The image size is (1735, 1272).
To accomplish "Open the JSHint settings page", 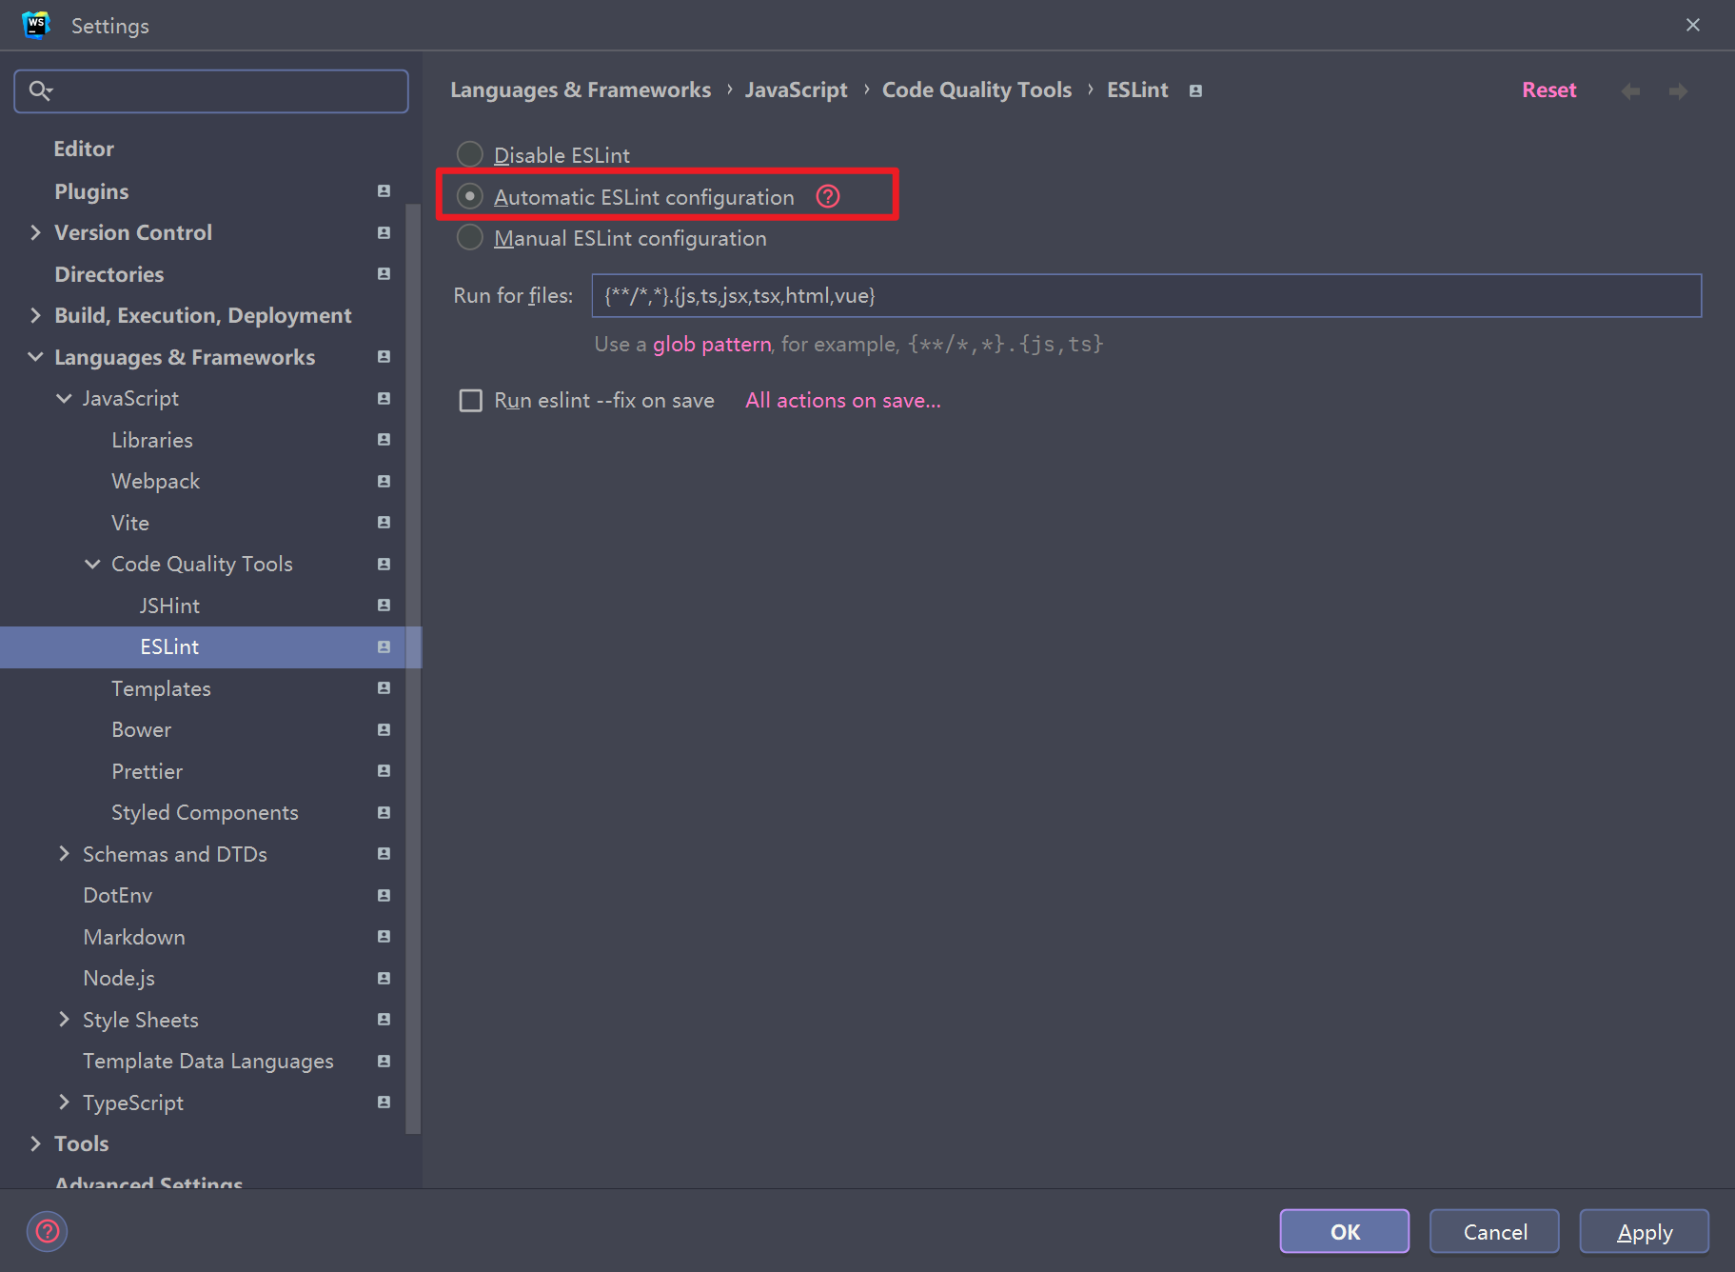I will 169,606.
